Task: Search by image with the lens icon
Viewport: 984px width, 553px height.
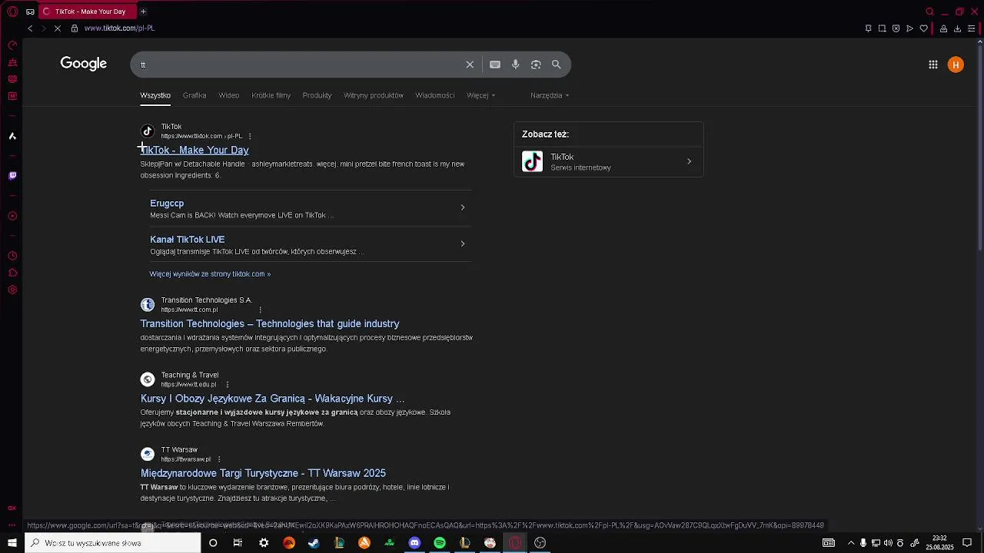Action: click(536, 65)
